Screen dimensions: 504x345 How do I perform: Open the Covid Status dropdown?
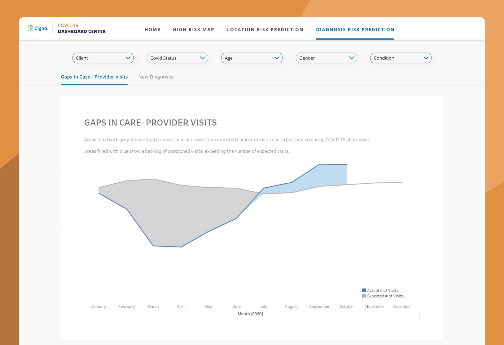177,58
